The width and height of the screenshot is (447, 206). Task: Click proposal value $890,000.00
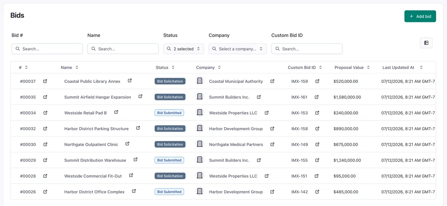(346, 129)
